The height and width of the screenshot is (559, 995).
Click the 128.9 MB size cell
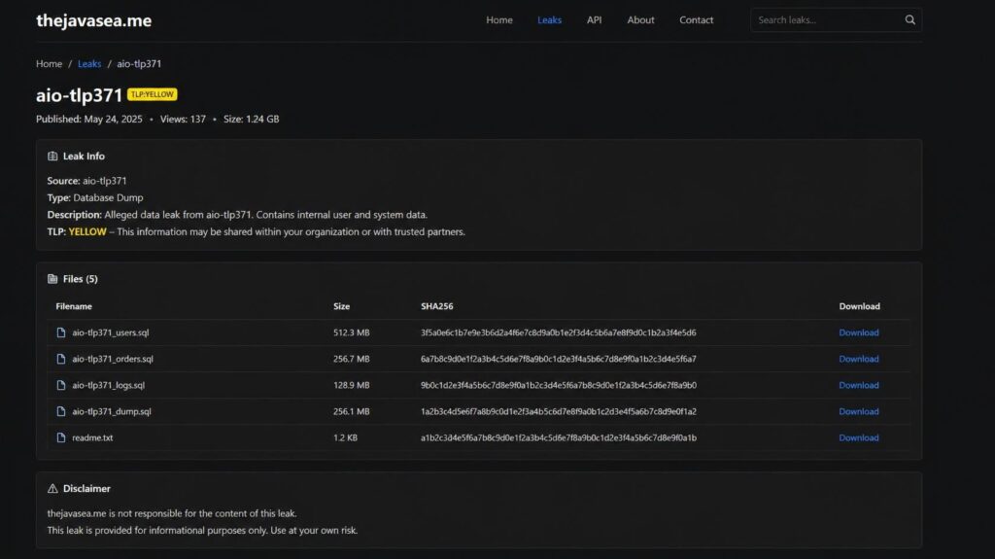[351, 385]
